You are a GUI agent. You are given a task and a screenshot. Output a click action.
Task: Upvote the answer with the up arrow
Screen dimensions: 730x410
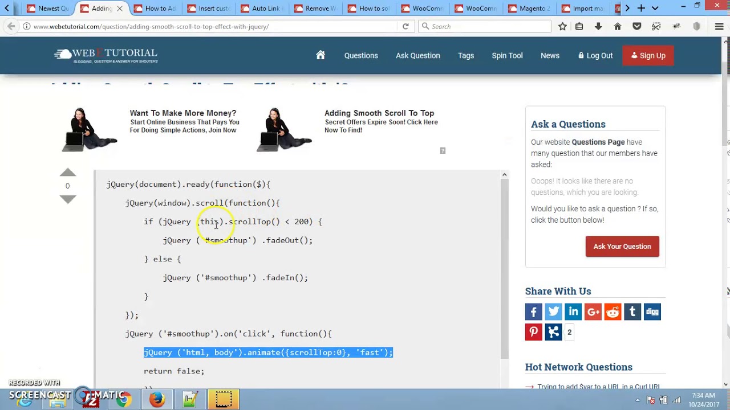click(67, 172)
